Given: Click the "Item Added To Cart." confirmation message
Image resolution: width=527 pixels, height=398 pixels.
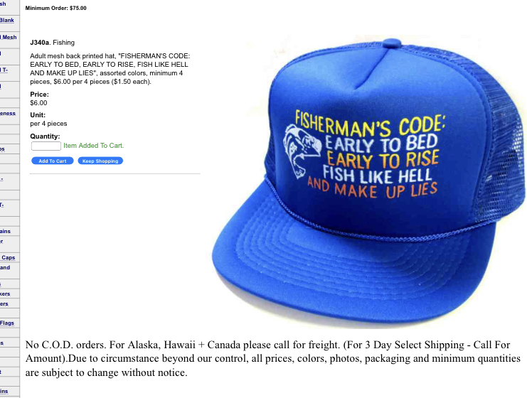Looking at the screenshot, I should 94,146.
